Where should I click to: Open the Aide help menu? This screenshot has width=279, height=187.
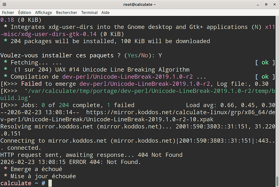106,13
